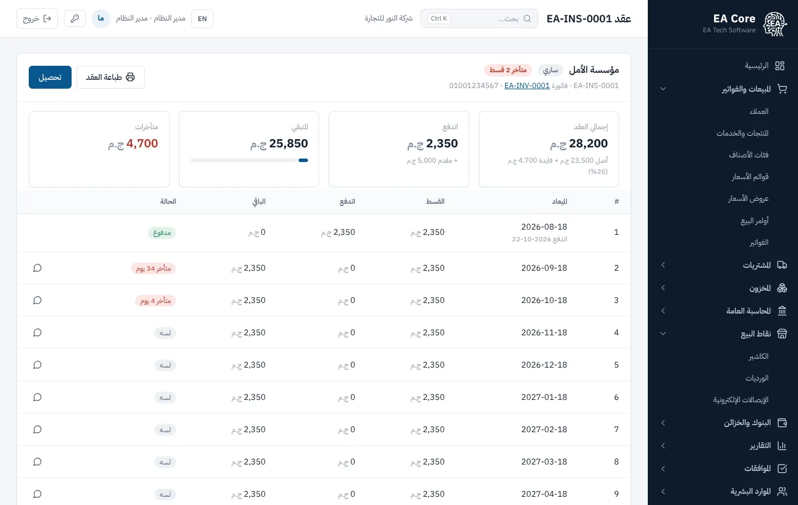This screenshot has height=505, width=798.
Task: Collapse نقاط البيع section chevron
Action: pyautogui.click(x=663, y=334)
